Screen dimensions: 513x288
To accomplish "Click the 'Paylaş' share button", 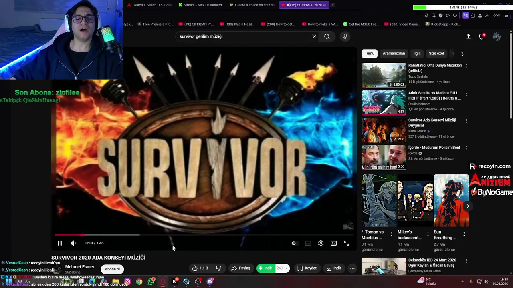I will (x=241, y=268).
